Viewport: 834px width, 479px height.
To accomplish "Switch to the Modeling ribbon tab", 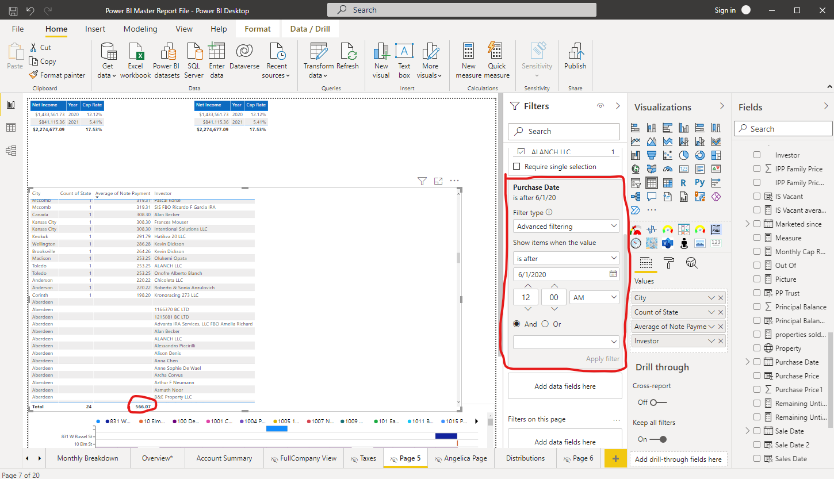I will click(140, 29).
